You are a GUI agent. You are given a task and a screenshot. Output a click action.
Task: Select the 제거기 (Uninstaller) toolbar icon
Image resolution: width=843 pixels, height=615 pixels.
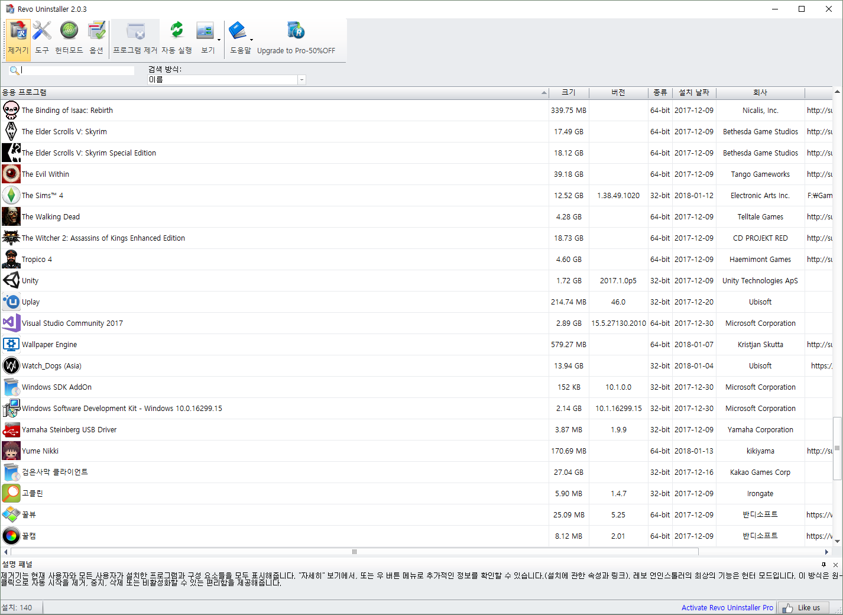[x=18, y=38]
